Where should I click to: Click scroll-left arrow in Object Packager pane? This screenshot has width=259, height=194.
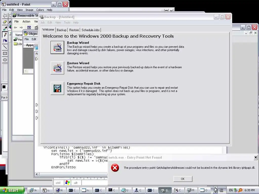(x=26, y=71)
